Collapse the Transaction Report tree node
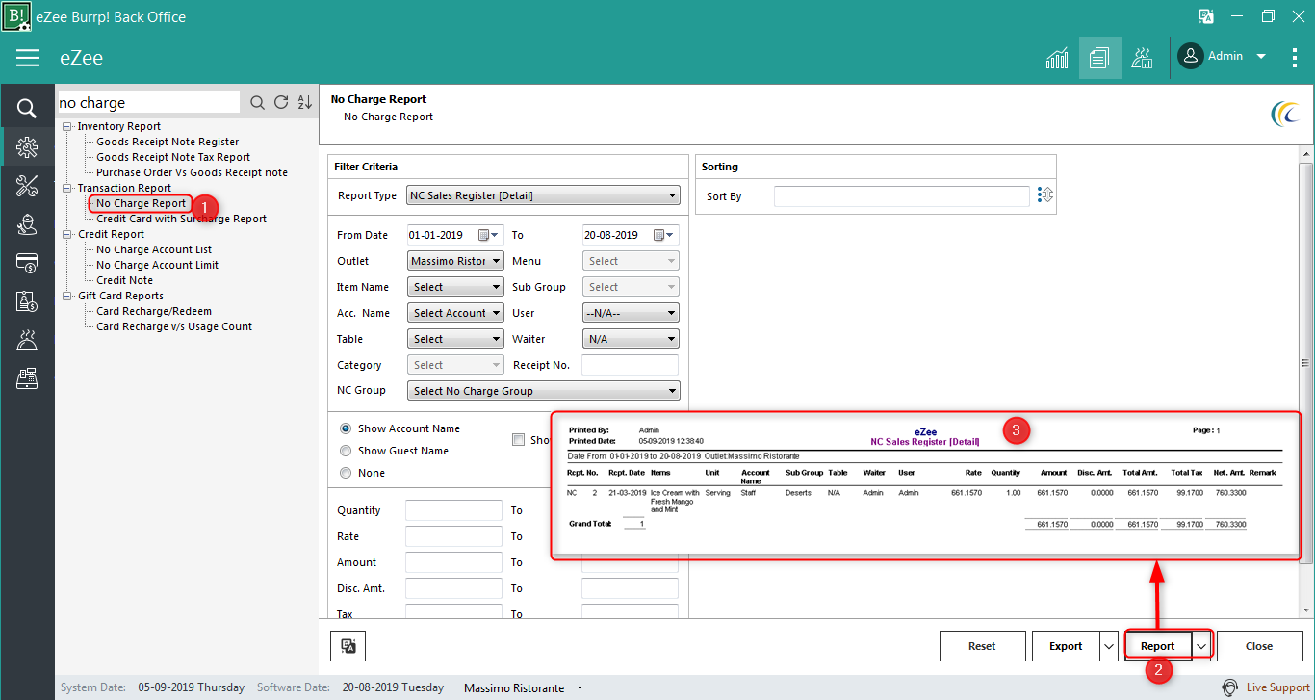 pyautogui.click(x=67, y=188)
